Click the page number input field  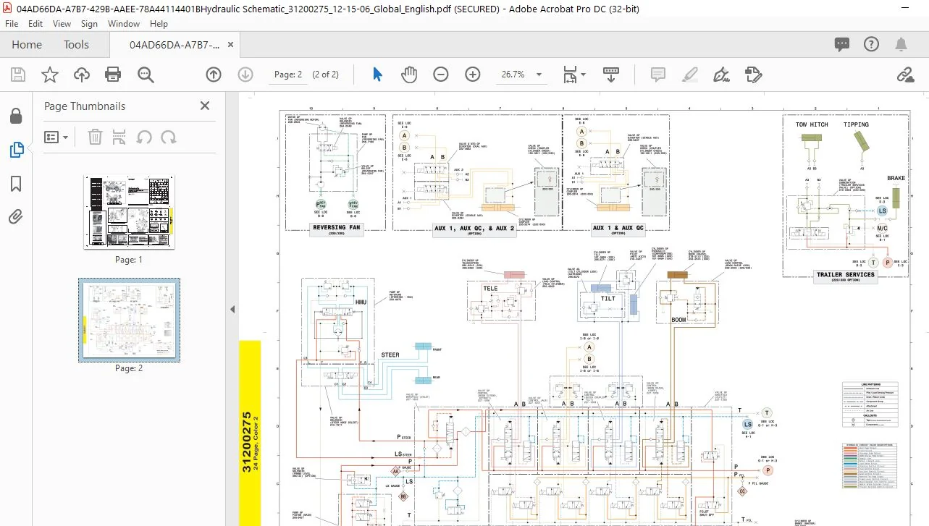289,75
